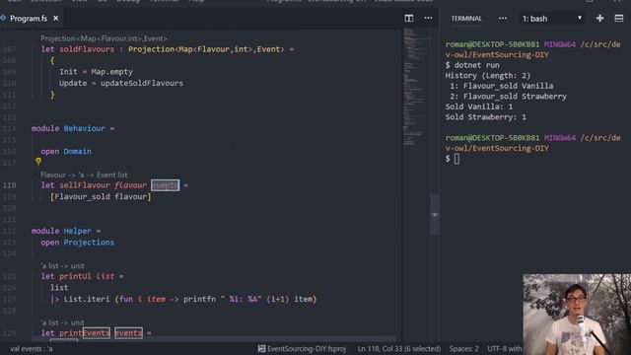Click the terminal prompt cursor
Image resolution: width=631 pixels, height=355 pixels.
click(x=456, y=159)
